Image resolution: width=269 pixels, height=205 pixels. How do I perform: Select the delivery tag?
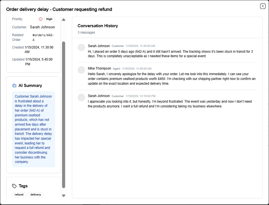point(36,195)
